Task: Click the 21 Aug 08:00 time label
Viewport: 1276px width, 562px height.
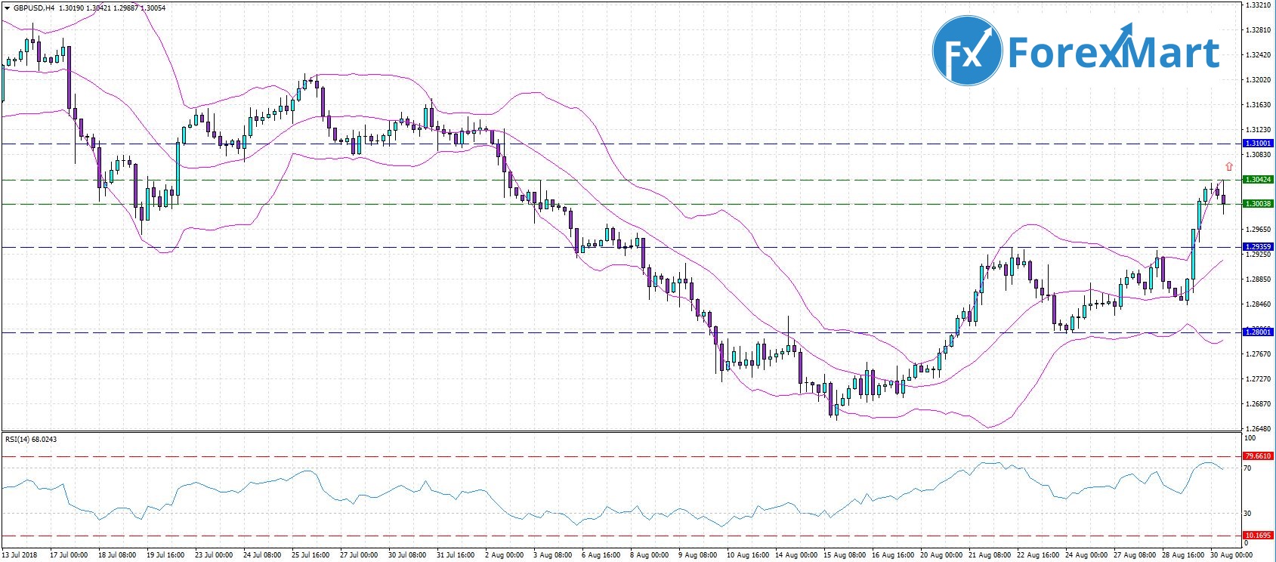Action: (989, 555)
